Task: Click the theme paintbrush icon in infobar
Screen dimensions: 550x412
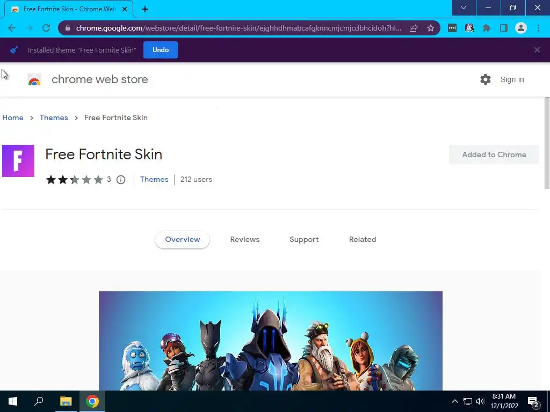Action: point(13,50)
